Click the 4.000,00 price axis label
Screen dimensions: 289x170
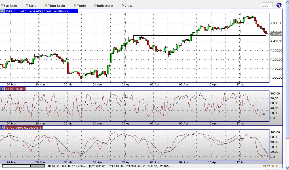coord(276,78)
